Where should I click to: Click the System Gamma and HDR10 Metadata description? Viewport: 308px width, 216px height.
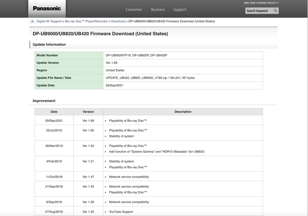coord(157,152)
